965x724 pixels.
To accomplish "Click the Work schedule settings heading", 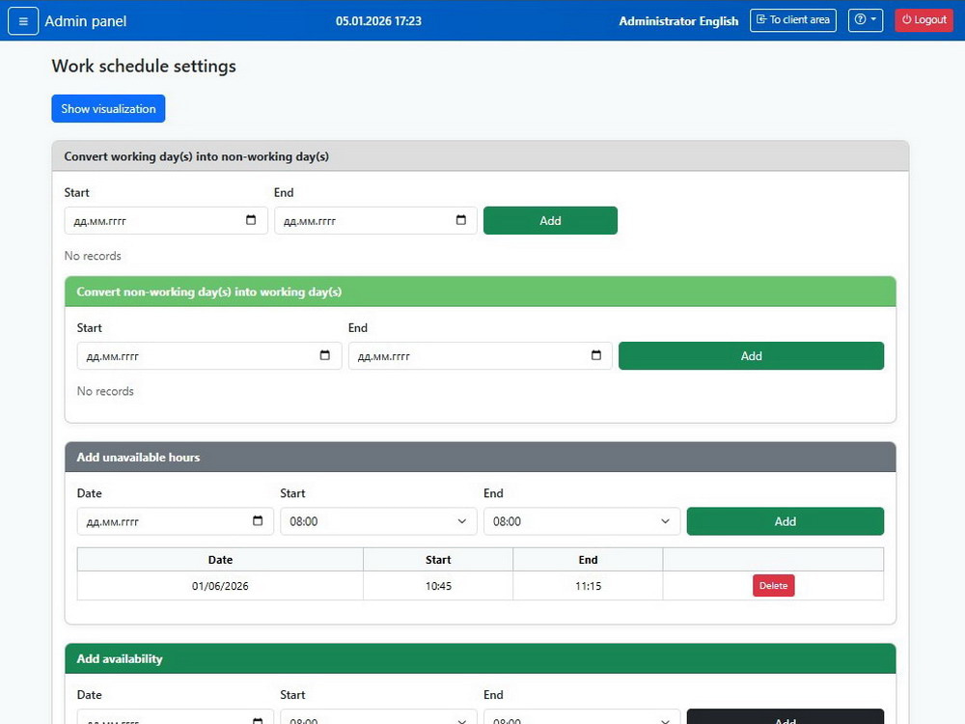I will click(144, 66).
